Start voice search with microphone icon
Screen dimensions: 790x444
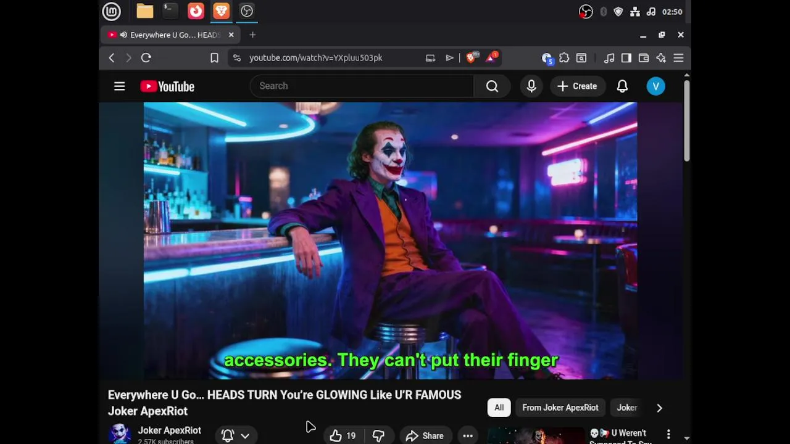pyautogui.click(x=531, y=86)
